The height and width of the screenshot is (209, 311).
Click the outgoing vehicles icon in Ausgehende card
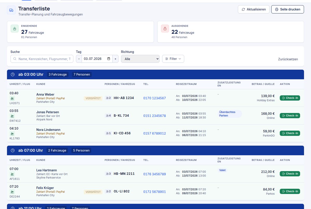[165, 29]
